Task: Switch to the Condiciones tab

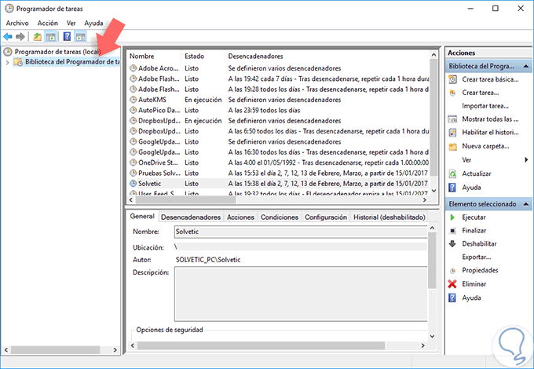Action: point(280,217)
